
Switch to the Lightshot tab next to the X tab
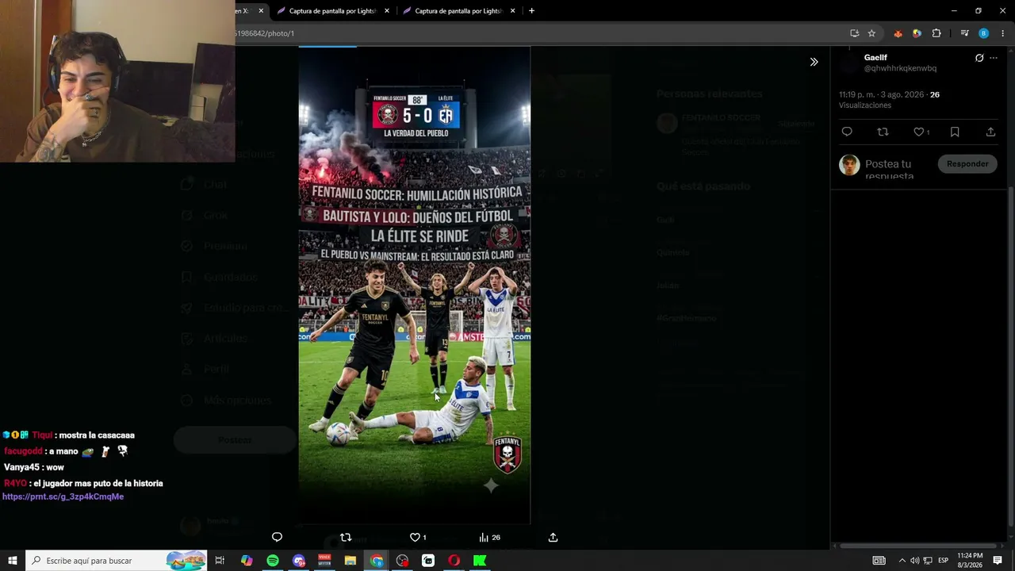334,11
